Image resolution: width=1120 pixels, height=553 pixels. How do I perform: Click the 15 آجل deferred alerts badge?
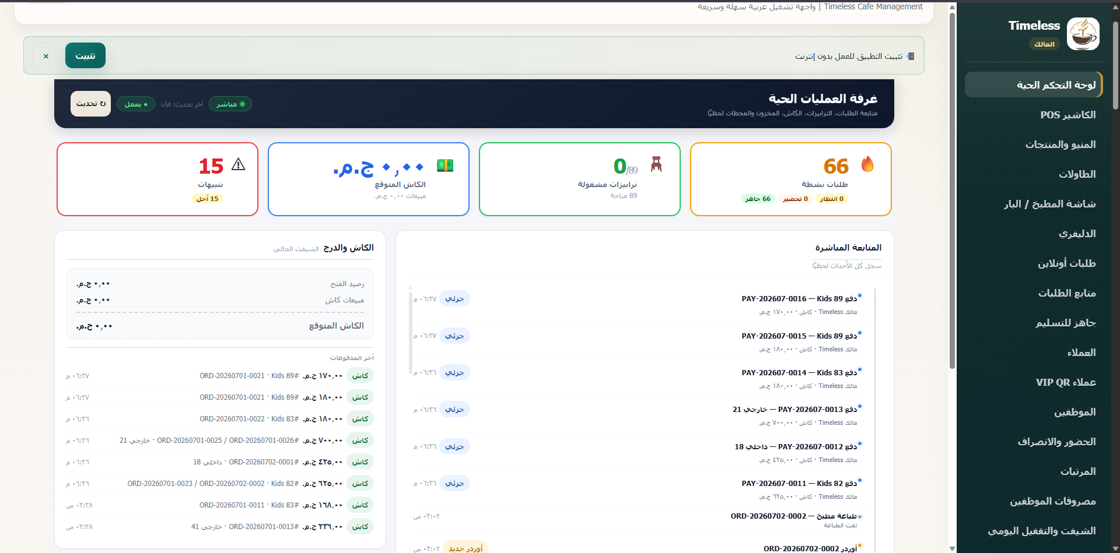(x=207, y=199)
